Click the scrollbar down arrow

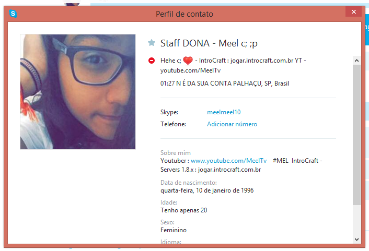pyautogui.click(x=356, y=239)
